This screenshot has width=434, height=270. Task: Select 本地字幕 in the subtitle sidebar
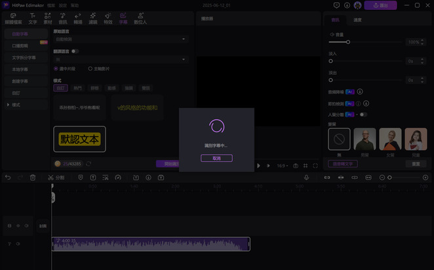coord(26,69)
